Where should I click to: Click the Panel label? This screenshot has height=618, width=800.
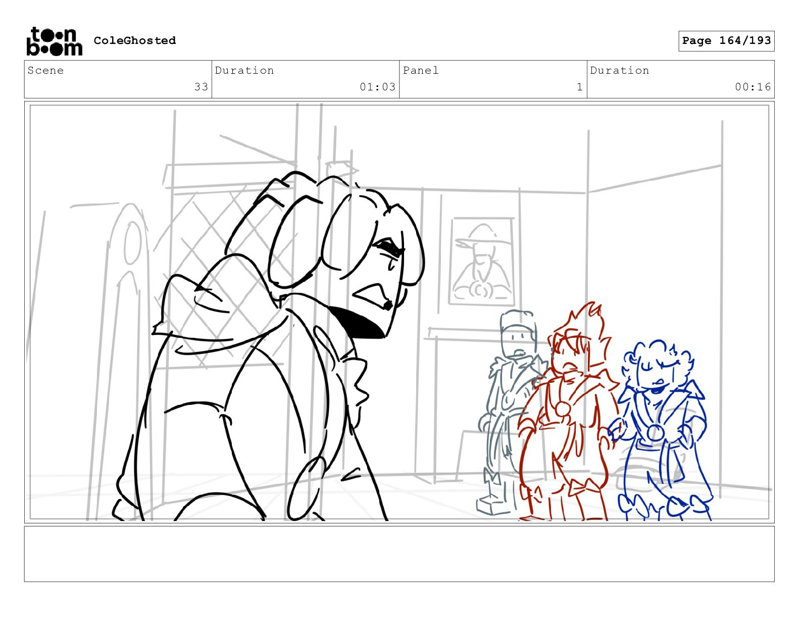tap(421, 71)
